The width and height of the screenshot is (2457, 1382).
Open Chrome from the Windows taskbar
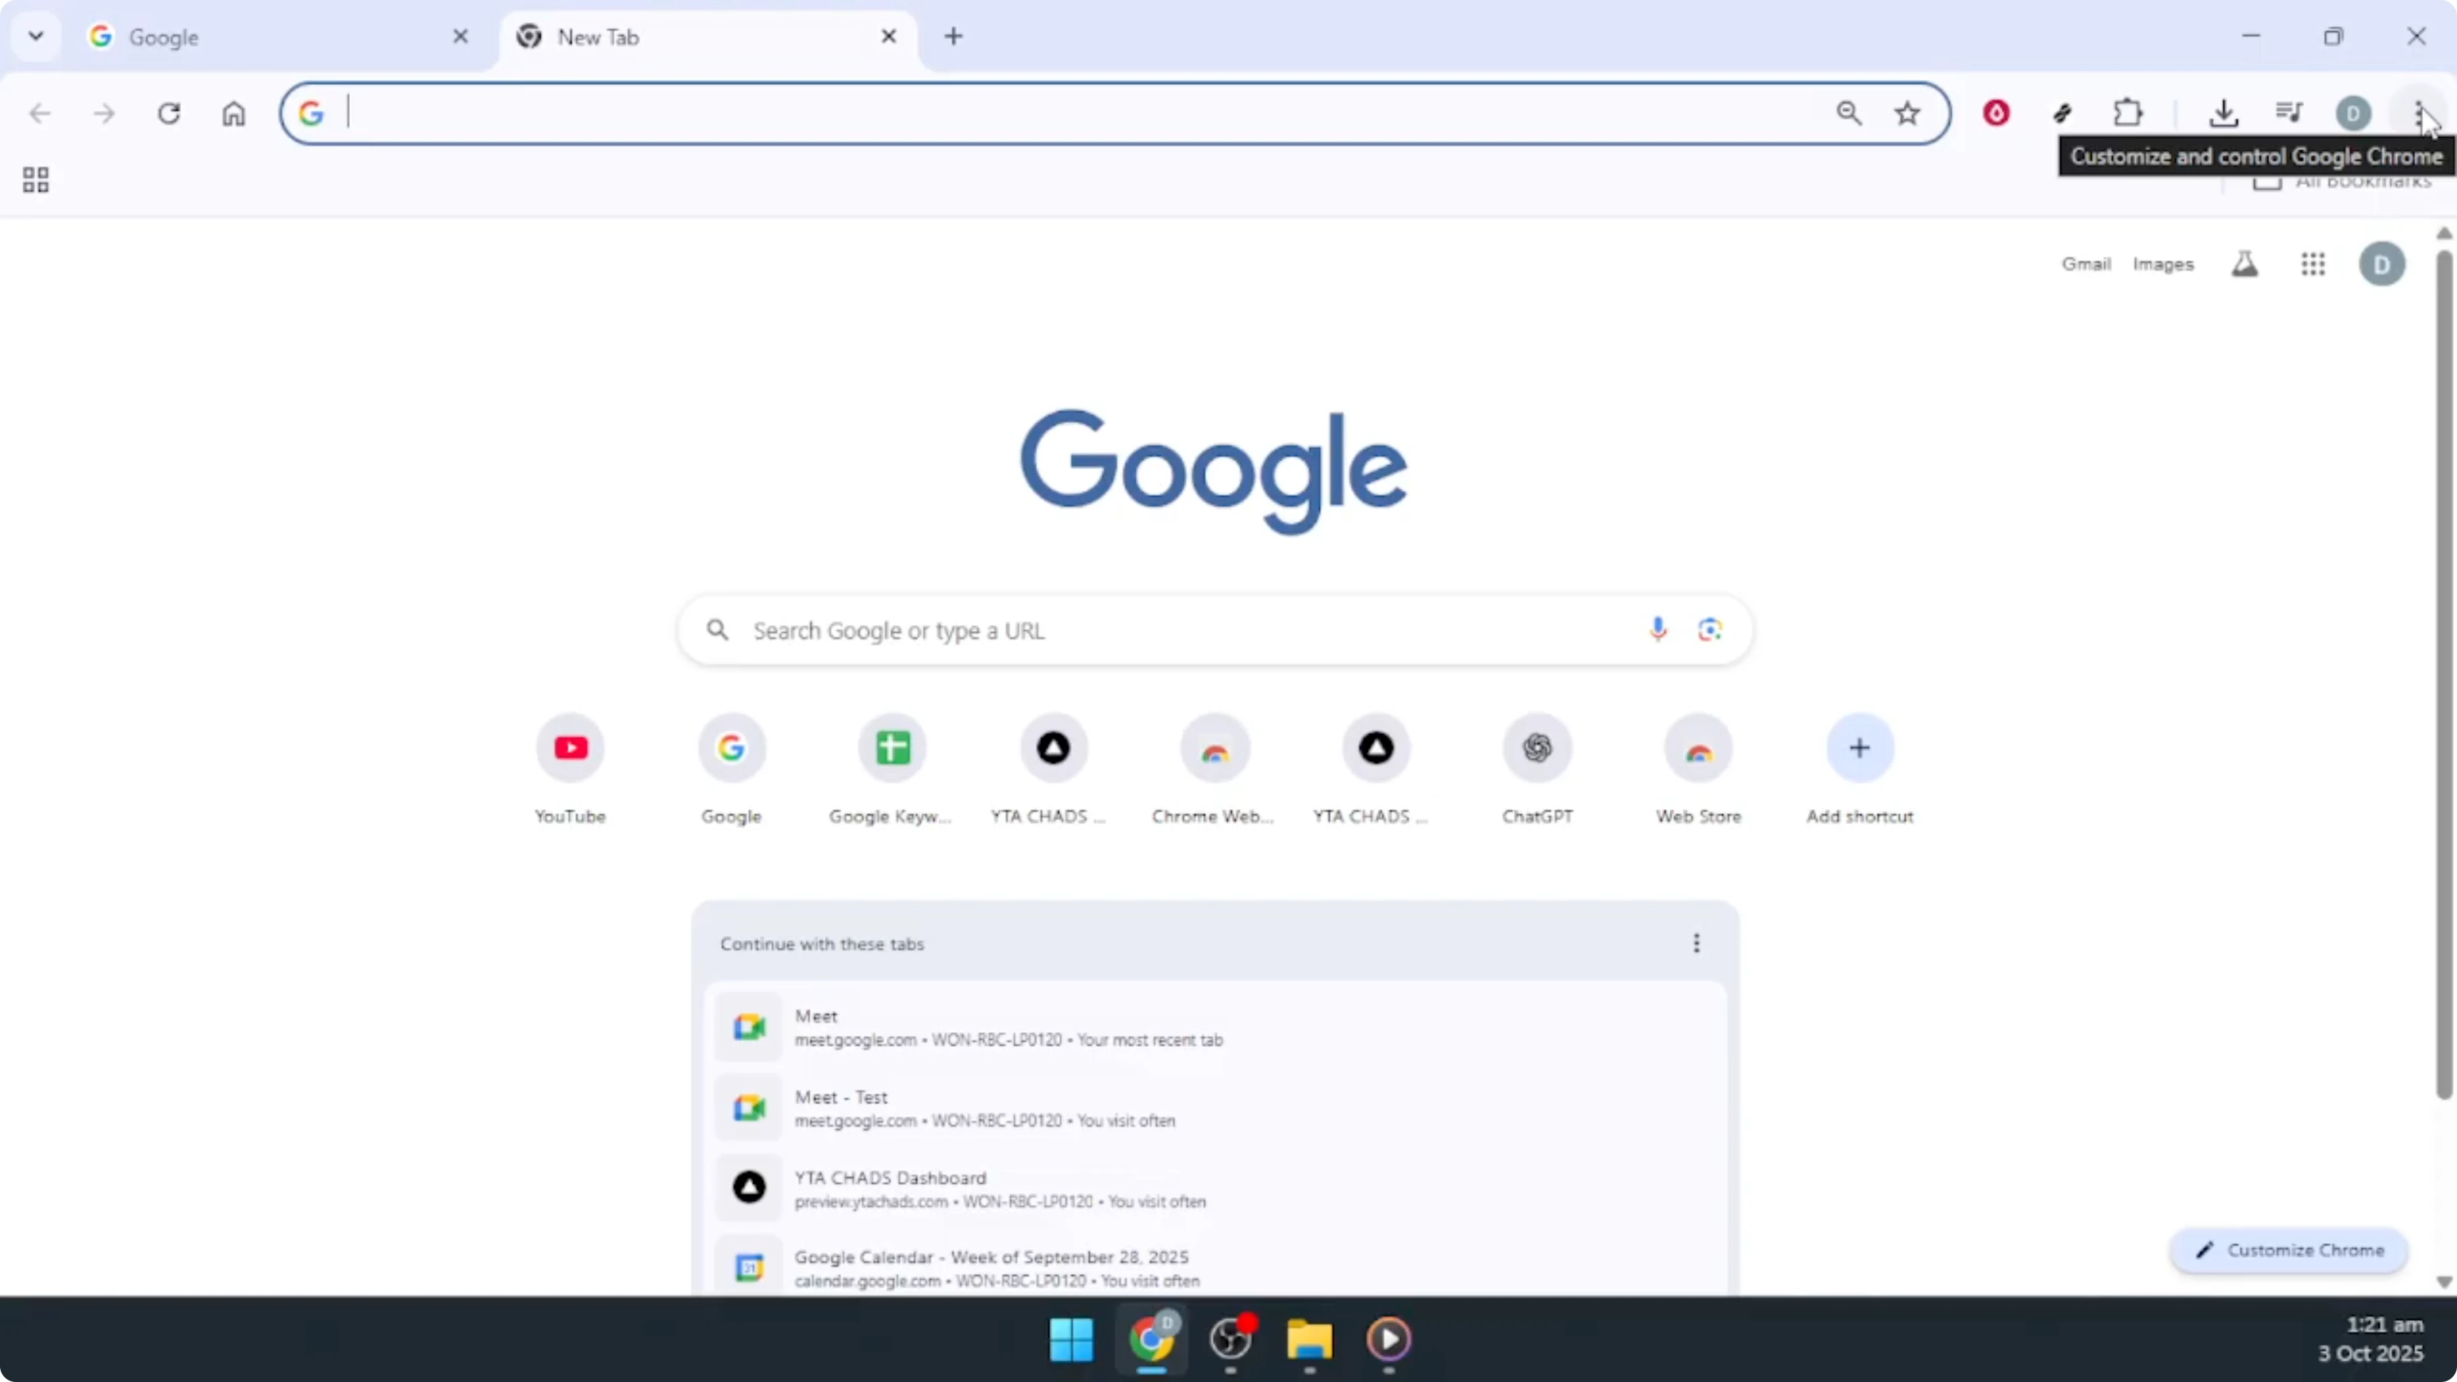(1151, 1343)
